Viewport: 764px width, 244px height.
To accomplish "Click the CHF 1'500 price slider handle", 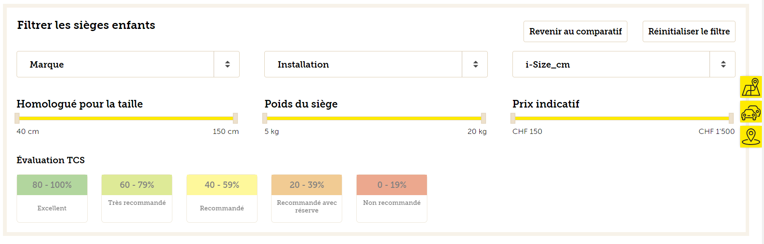I will [731, 118].
